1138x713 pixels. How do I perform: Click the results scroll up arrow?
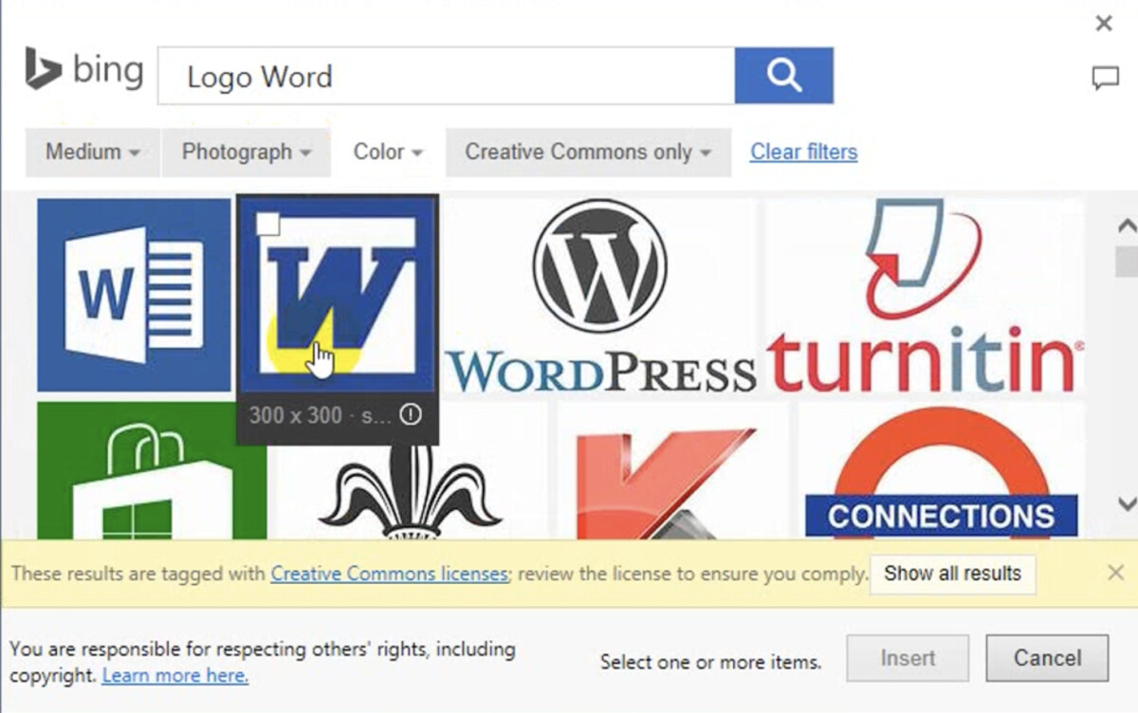[x=1127, y=226]
